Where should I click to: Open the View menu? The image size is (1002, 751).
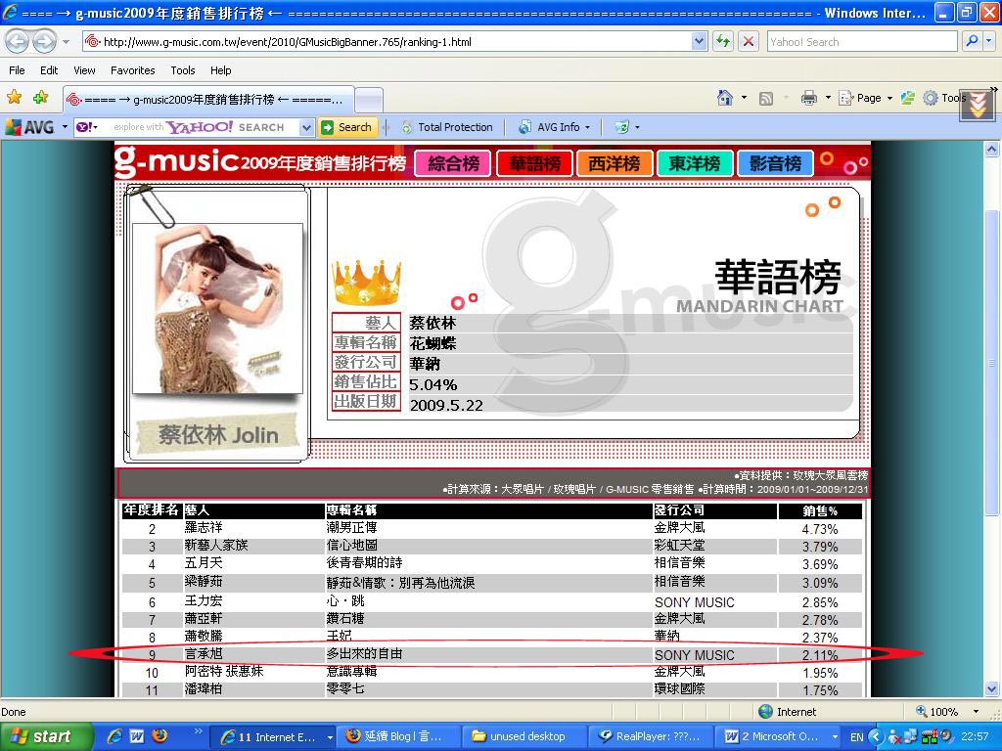[84, 70]
